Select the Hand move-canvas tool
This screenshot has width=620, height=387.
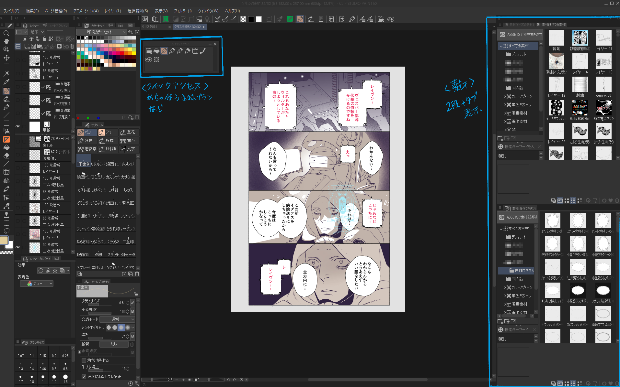[x=6, y=41]
